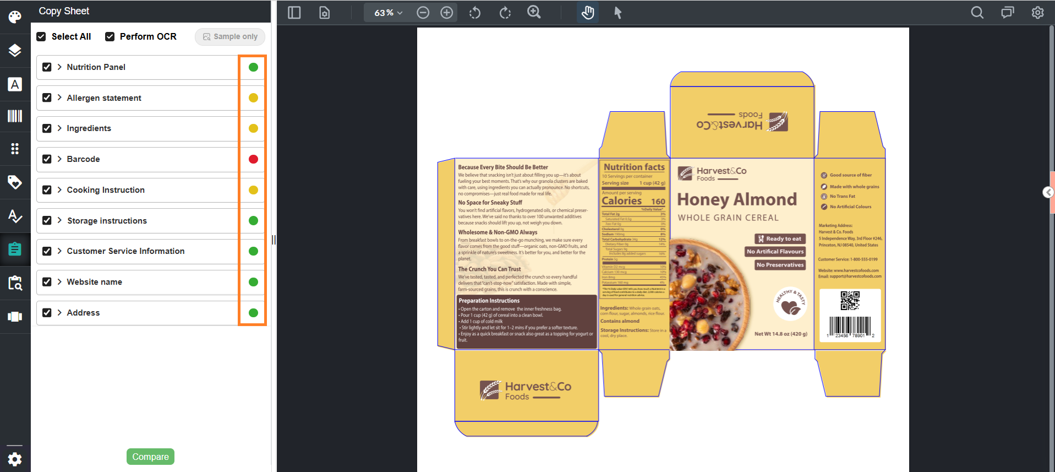
Task: Open the layers panel icon
Action: [x=15, y=51]
